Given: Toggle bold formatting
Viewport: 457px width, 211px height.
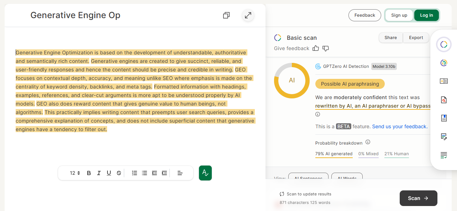Looking at the screenshot, I should (x=89, y=173).
